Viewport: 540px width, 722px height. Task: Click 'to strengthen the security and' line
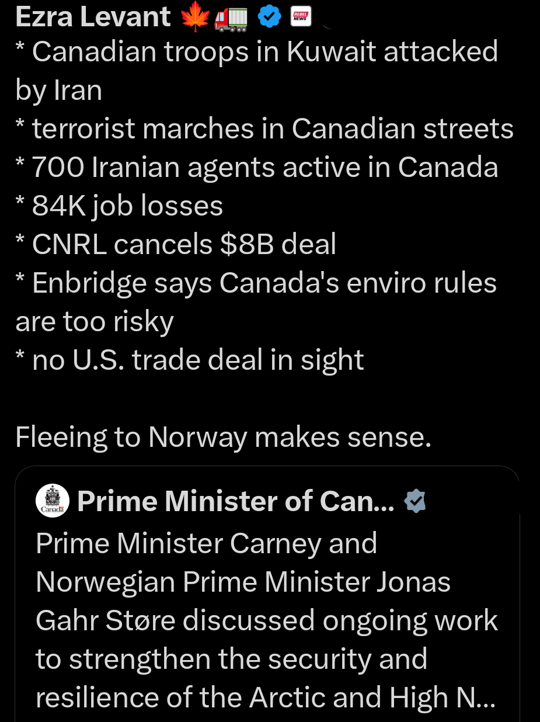[231, 659]
